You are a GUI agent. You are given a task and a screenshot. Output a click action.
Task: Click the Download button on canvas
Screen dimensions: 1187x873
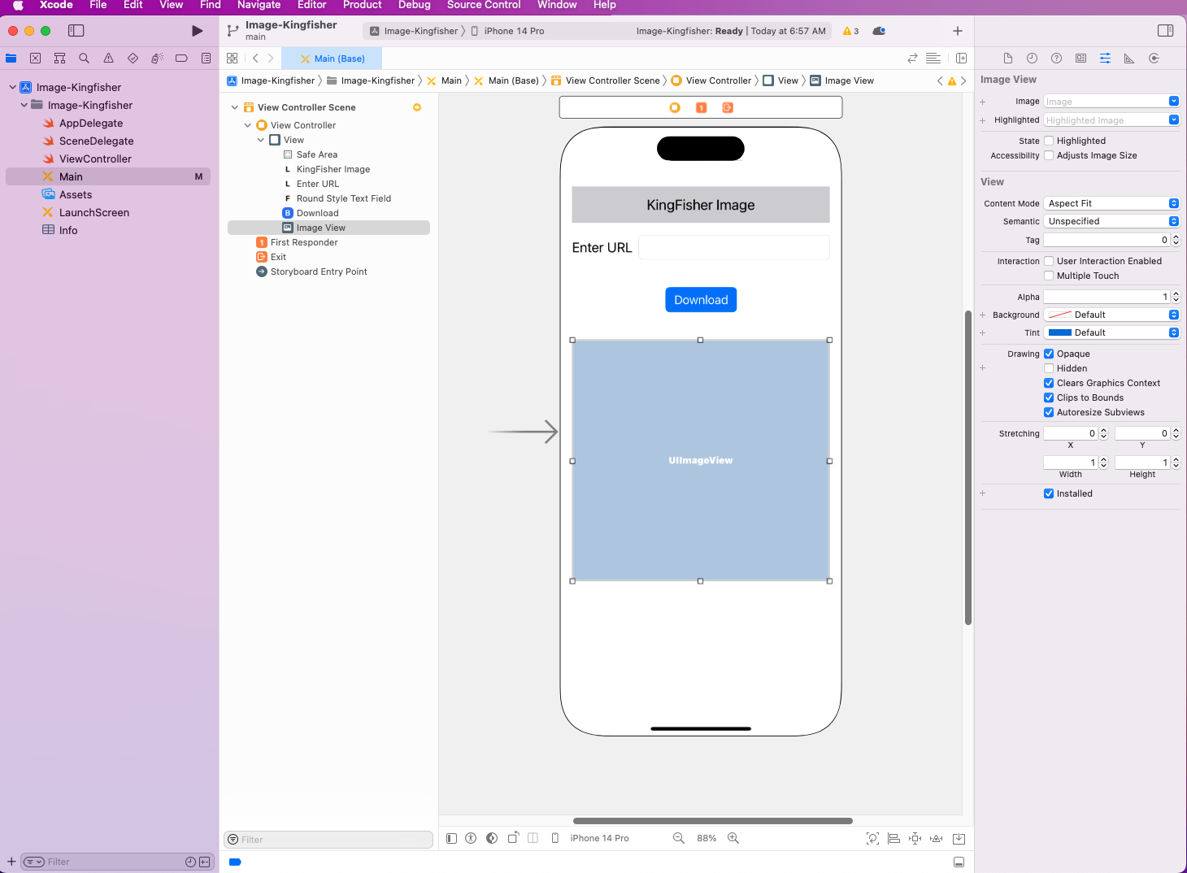pos(701,300)
